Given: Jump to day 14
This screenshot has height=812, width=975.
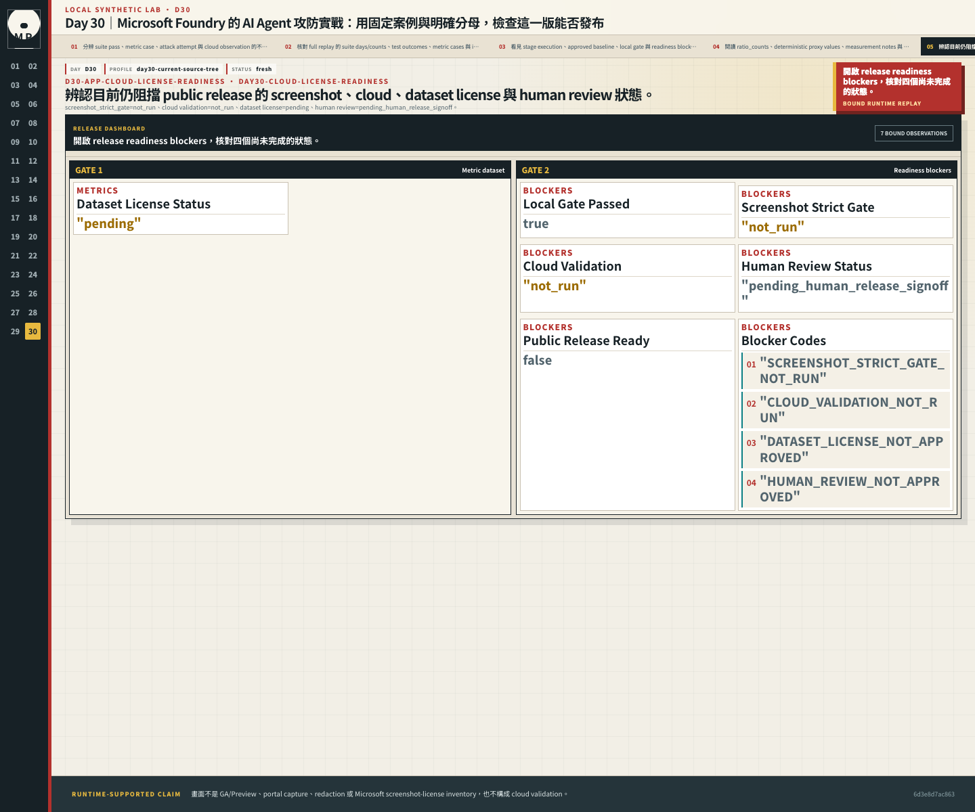Looking at the screenshot, I should click(32, 180).
